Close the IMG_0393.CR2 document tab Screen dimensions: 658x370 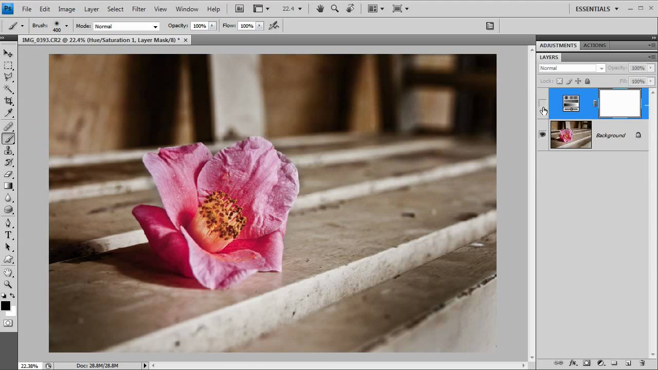coord(186,40)
